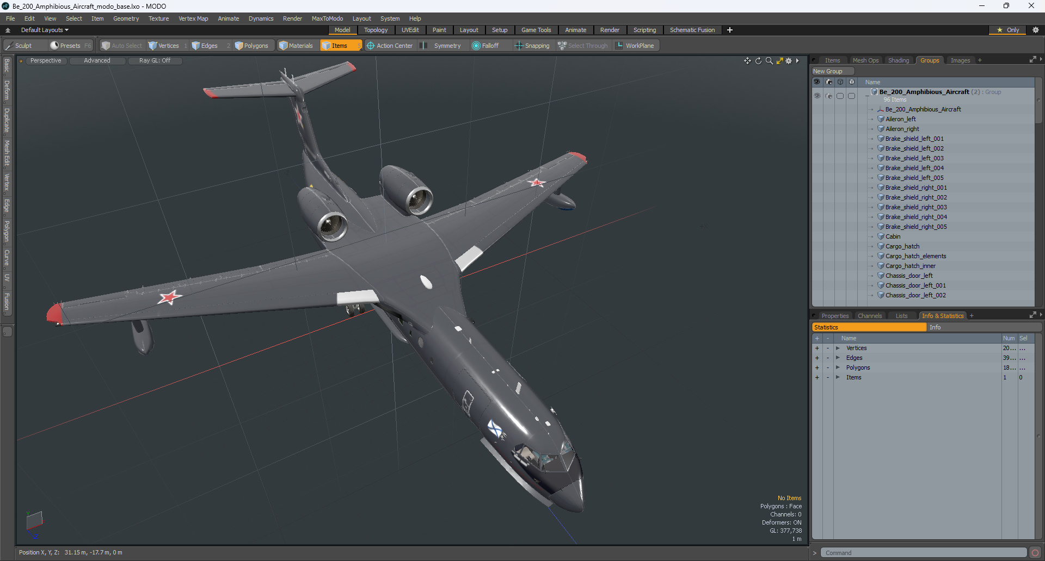Toggle visibility eye of Be_200_Amphibious_Aircraft group

click(x=817, y=96)
